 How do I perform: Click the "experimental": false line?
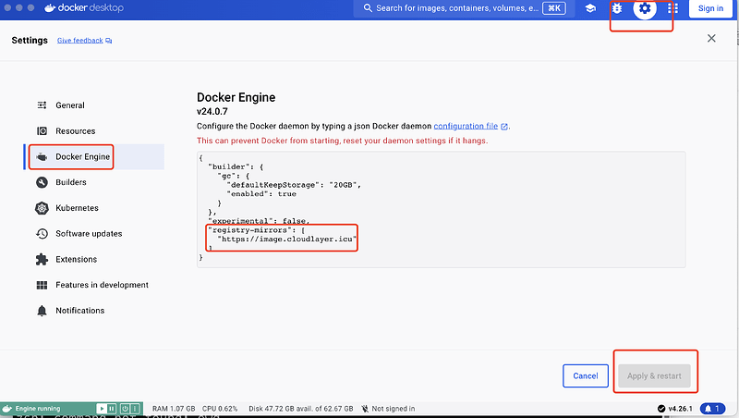coord(259,221)
